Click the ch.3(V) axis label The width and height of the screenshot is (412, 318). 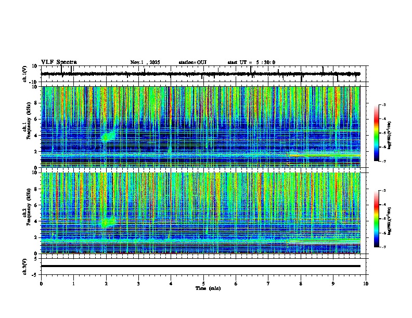coord(25,267)
